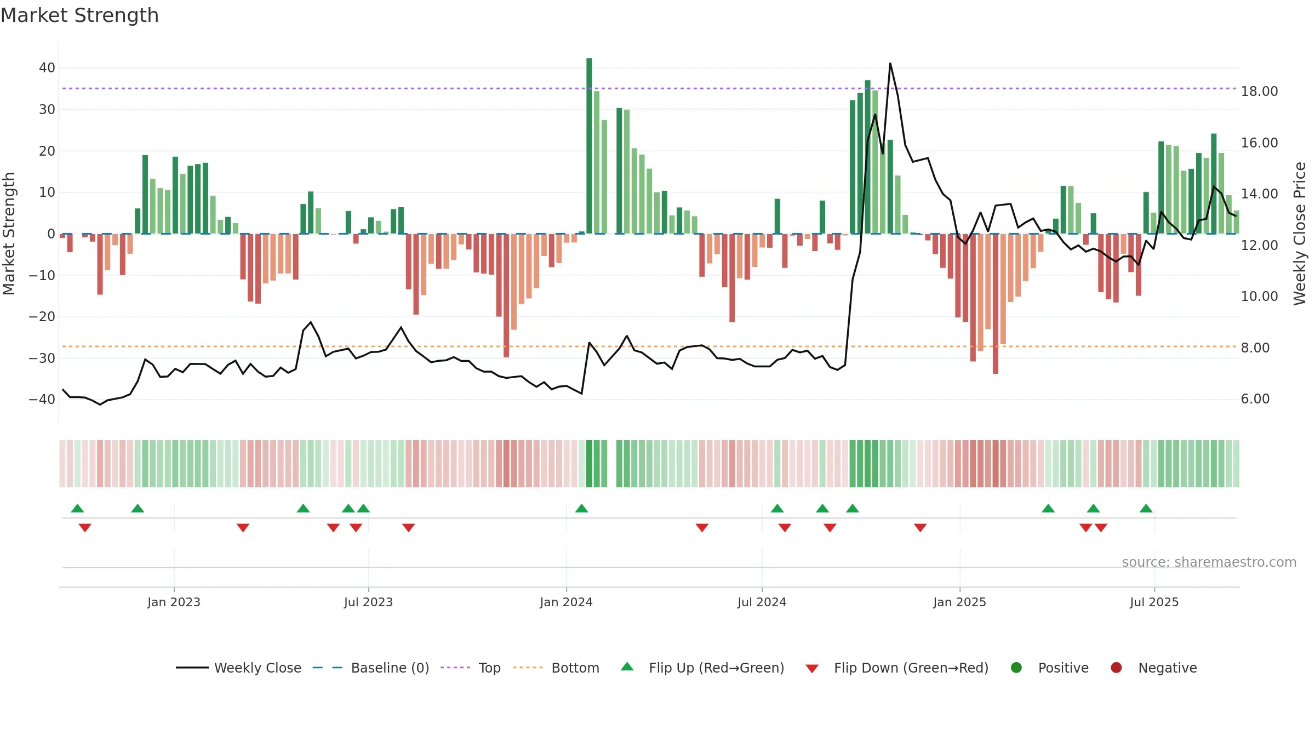Click the Flip Down marker before Jan 2025

(x=921, y=527)
